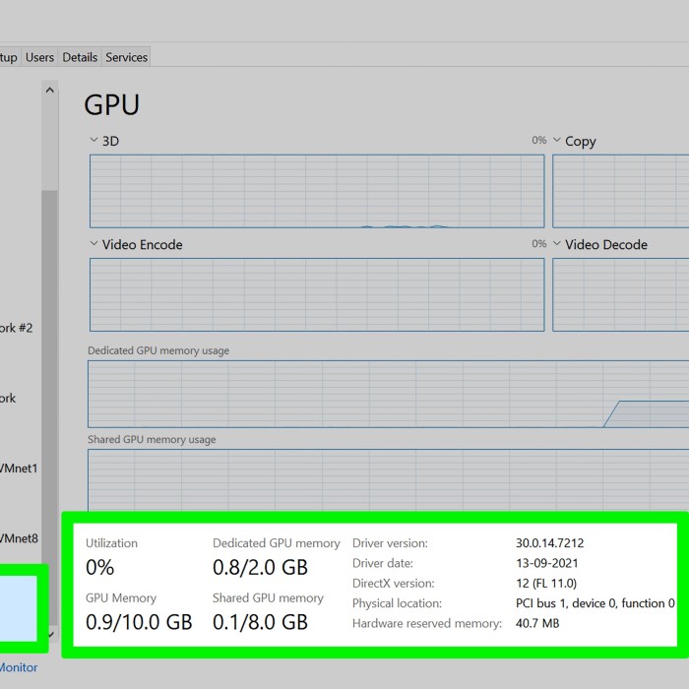Click the PCI bus 1 physical location value
689x689 pixels.
tap(595, 603)
